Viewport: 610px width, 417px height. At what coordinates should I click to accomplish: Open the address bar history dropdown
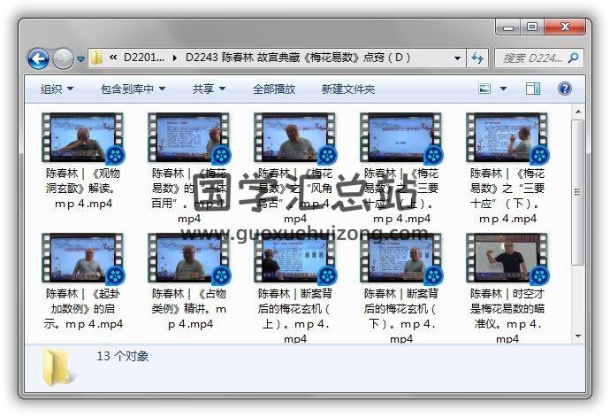click(458, 58)
